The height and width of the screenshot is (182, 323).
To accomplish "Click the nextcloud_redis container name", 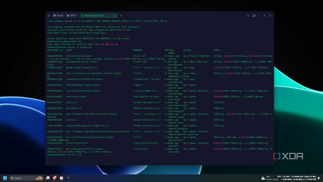I will [x=178, y=105].
